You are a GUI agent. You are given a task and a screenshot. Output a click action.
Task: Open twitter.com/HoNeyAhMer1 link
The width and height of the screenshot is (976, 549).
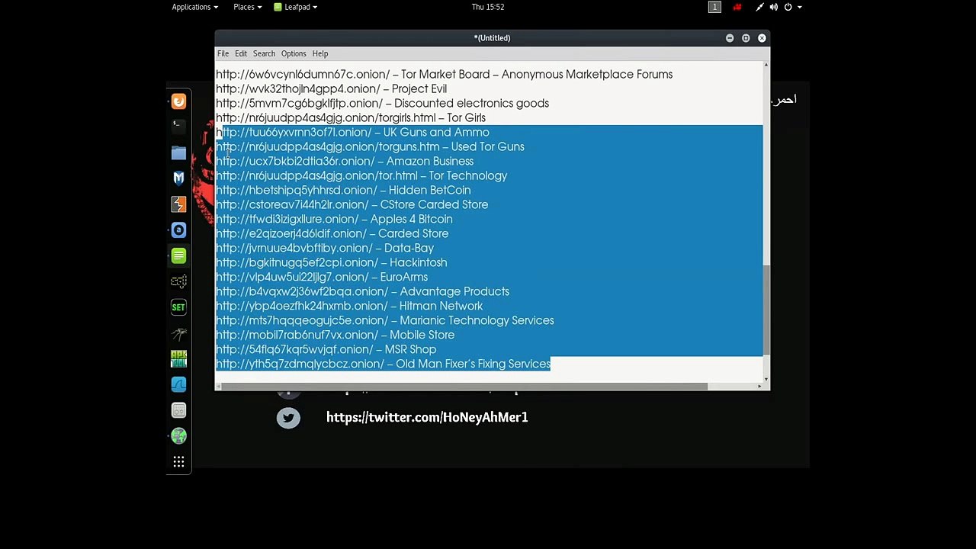(x=427, y=417)
